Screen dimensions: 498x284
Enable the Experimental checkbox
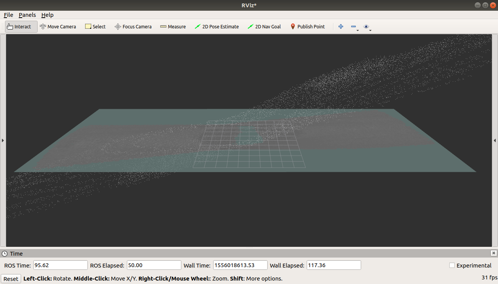[x=452, y=265]
